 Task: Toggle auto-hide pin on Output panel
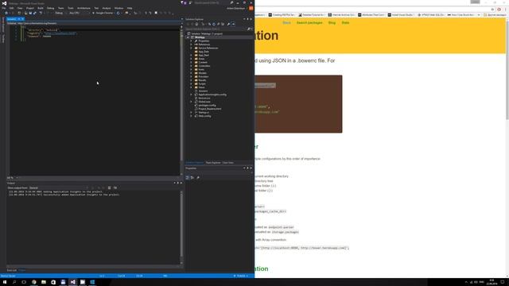pos(177,184)
